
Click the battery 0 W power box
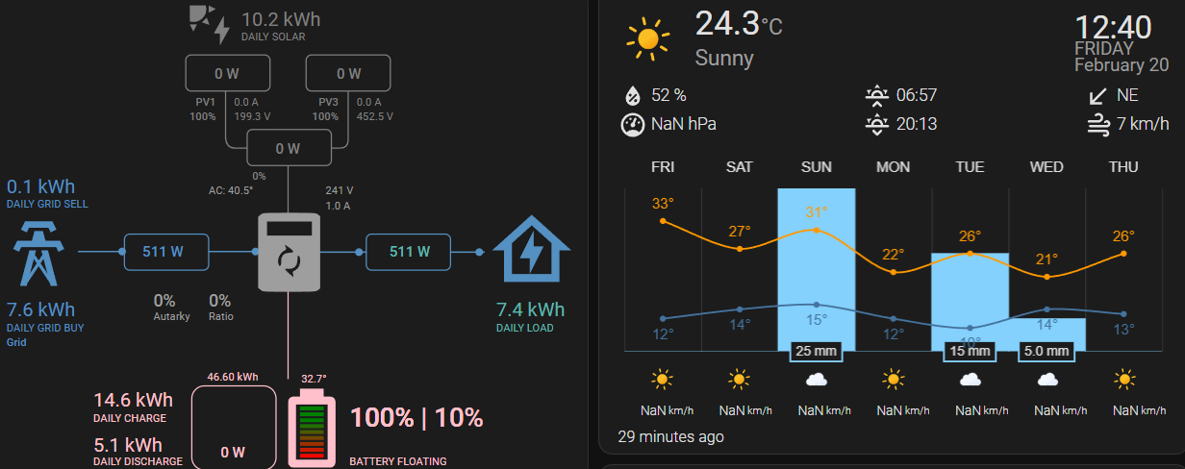232,429
